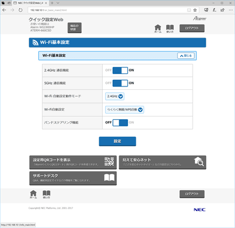The width and height of the screenshot is (235, 228).
Task: Open the Wi-Fi自動設定動作モード 2.4GHz dropdown
Action: 115,96
